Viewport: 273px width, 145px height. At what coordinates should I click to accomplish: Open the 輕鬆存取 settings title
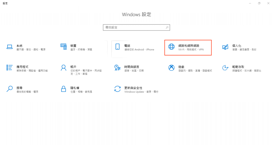(x=238, y=67)
